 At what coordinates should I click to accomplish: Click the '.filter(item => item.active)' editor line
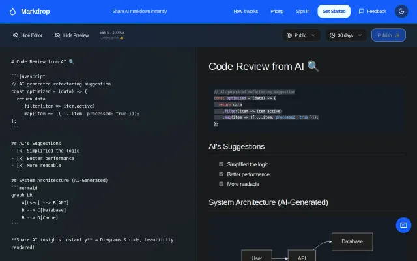[x=58, y=106]
